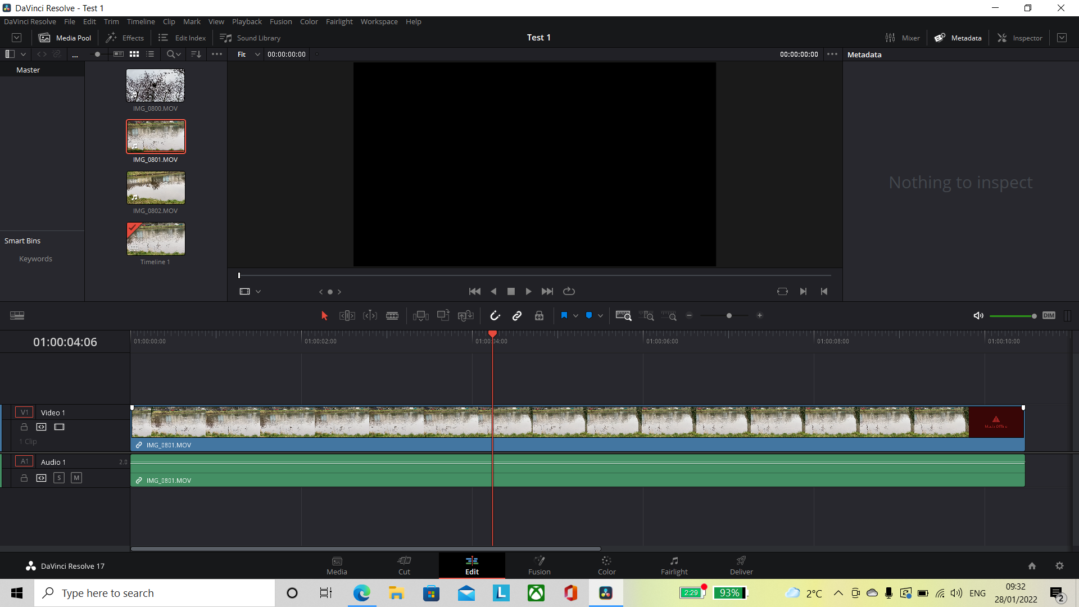Switch to the Fusion page

(539, 565)
